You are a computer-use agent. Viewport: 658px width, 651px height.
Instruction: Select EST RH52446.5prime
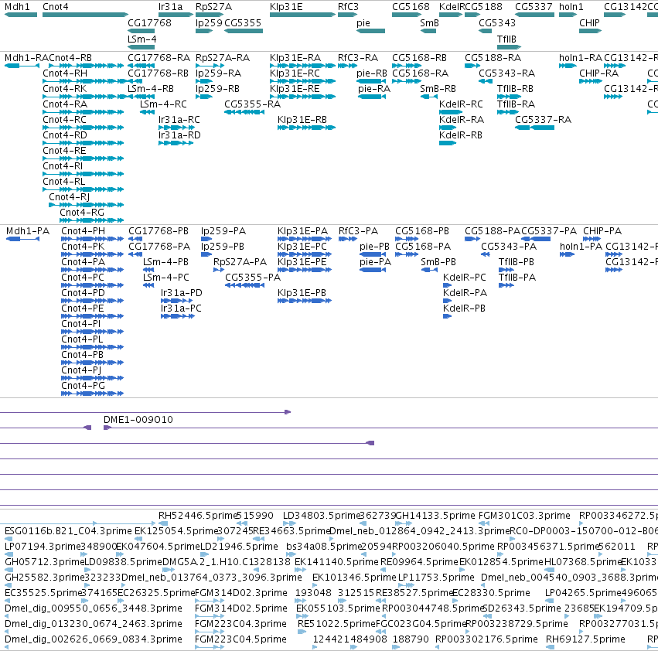(198, 515)
